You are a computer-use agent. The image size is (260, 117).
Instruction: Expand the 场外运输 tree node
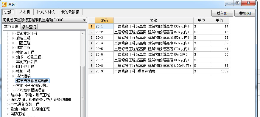click(x=13, y=76)
